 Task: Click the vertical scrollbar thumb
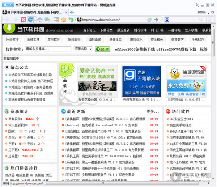click(x=213, y=42)
